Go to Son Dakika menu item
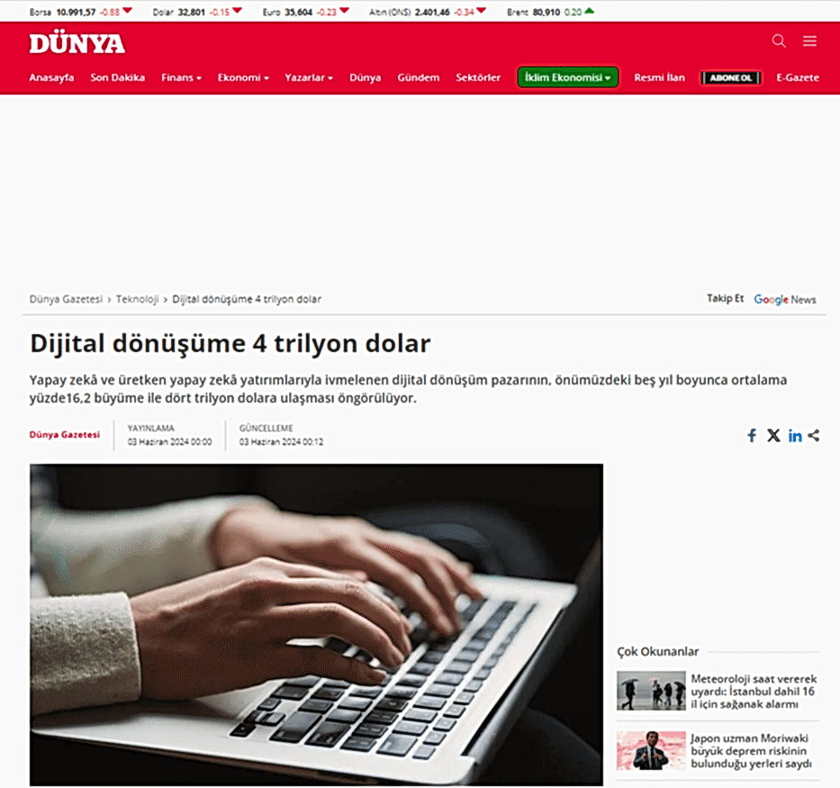 coord(117,77)
